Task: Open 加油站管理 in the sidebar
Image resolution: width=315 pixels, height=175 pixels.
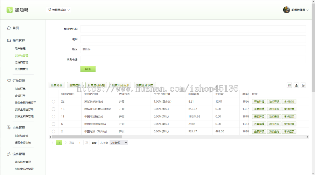Action: coord(21,55)
